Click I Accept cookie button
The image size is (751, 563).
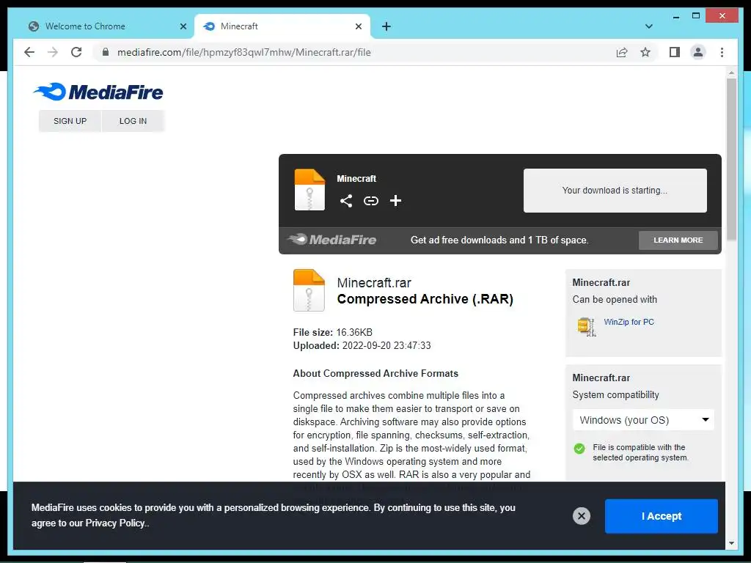click(x=662, y=516)
